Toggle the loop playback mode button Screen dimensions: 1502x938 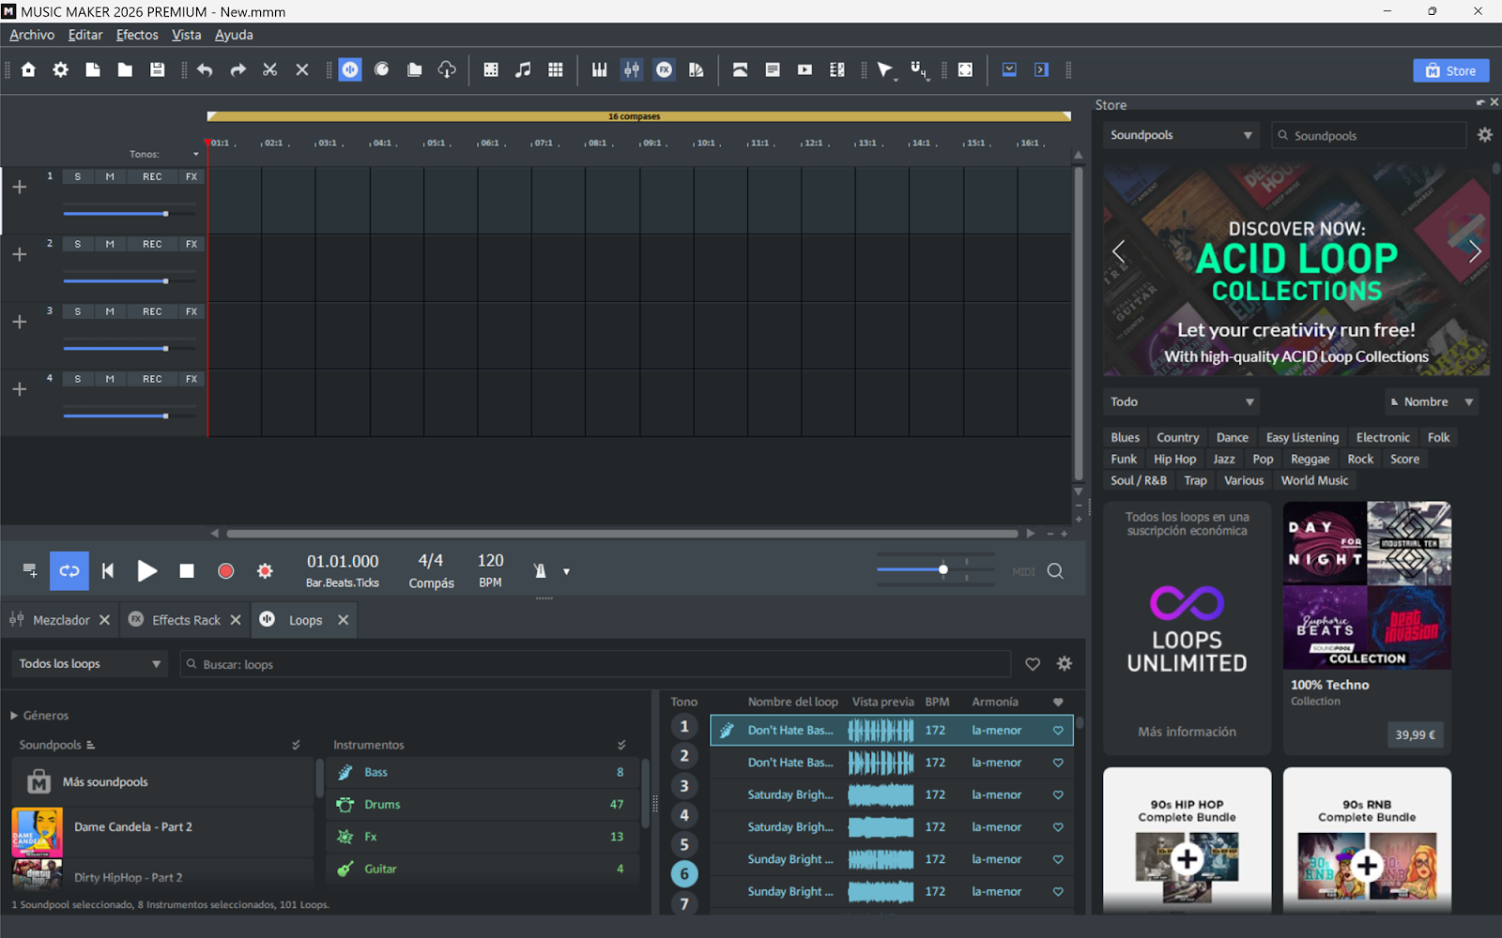[69, 571]
